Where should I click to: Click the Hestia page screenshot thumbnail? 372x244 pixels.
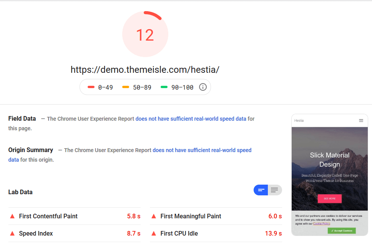coord(329,175)
